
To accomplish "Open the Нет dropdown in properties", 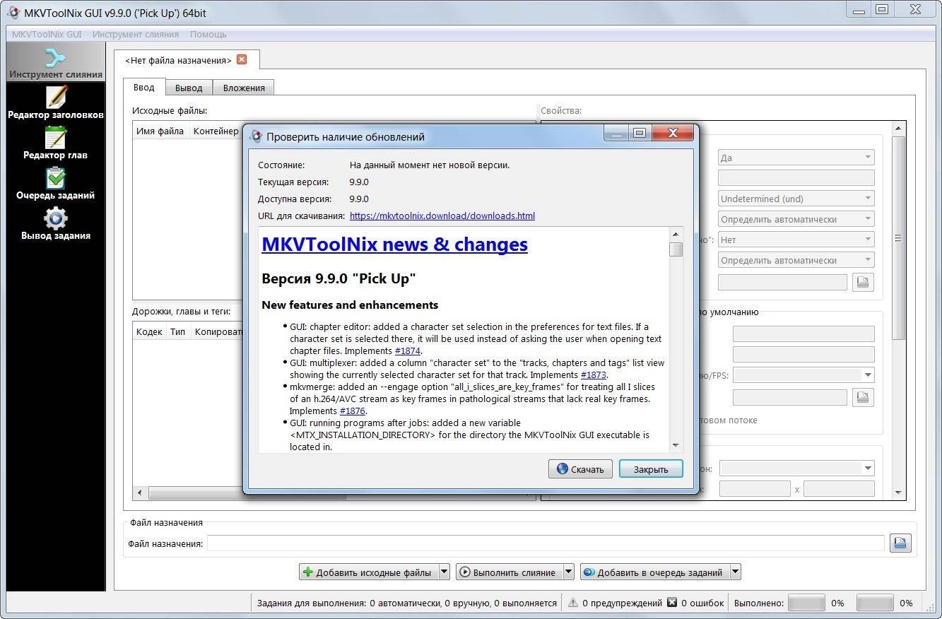I will [796, 240].
